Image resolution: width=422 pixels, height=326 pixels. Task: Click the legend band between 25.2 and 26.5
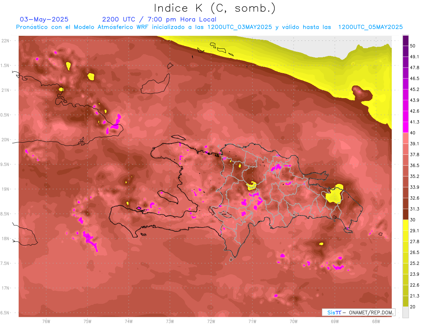coord(405,258)
